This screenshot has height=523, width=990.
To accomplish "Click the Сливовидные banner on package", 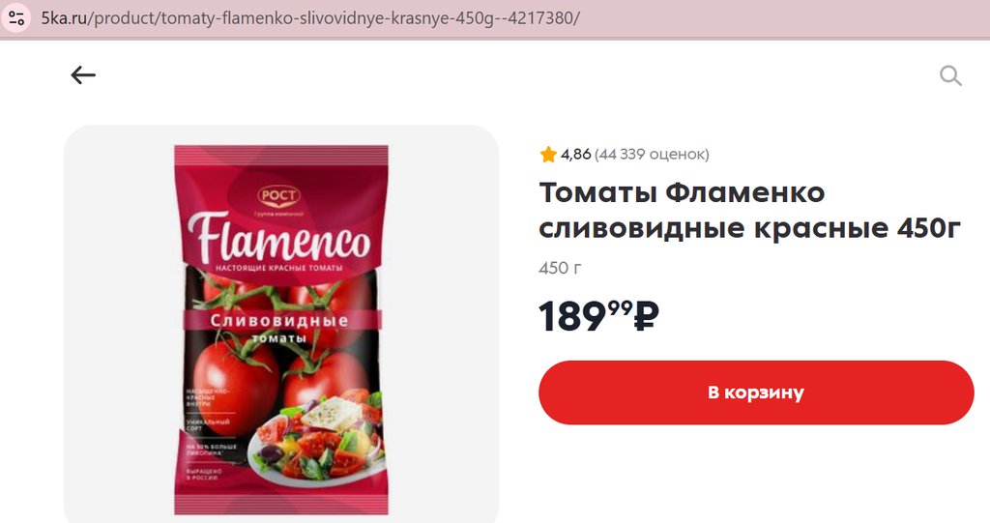I will point(279,320).
